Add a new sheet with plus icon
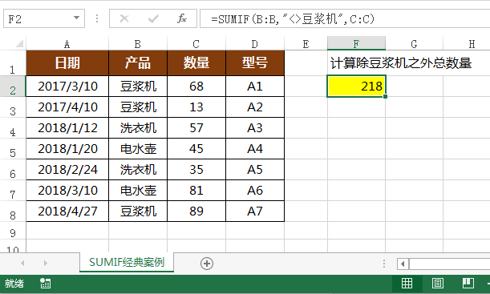 pos(207,264)
